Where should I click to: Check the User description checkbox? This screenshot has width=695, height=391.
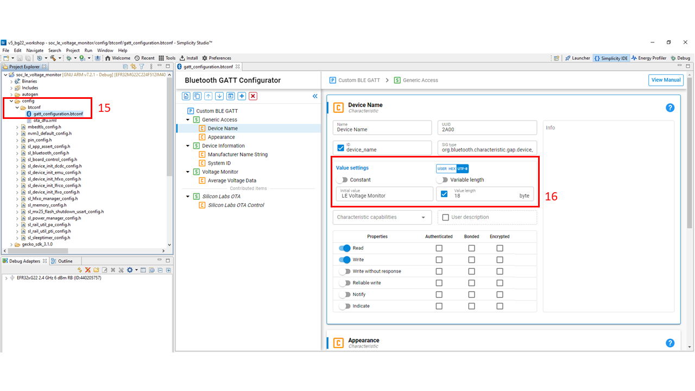pos(446,217)
